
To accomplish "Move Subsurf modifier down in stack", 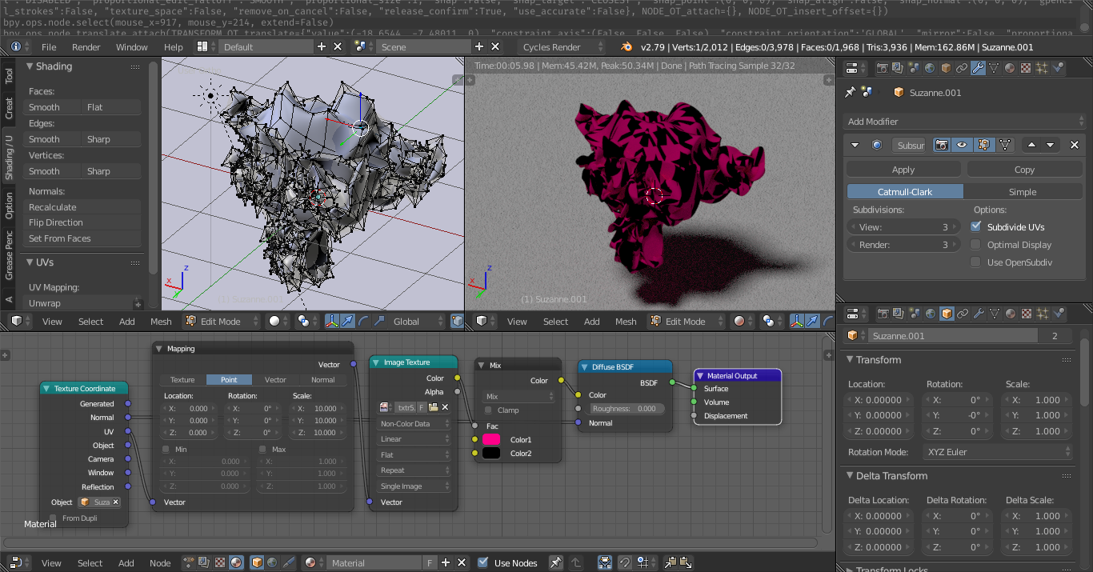I will click(x=1050, y=145).
